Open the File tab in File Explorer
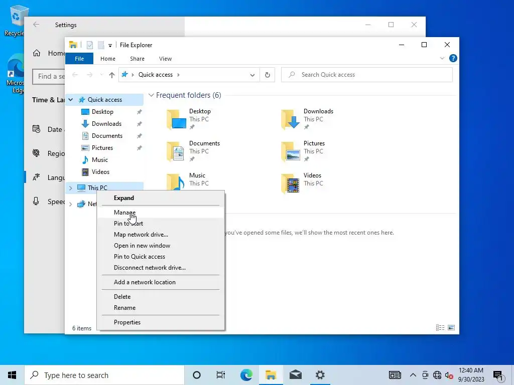This screenshot has width=514, height=385. (x=79, y=59)
